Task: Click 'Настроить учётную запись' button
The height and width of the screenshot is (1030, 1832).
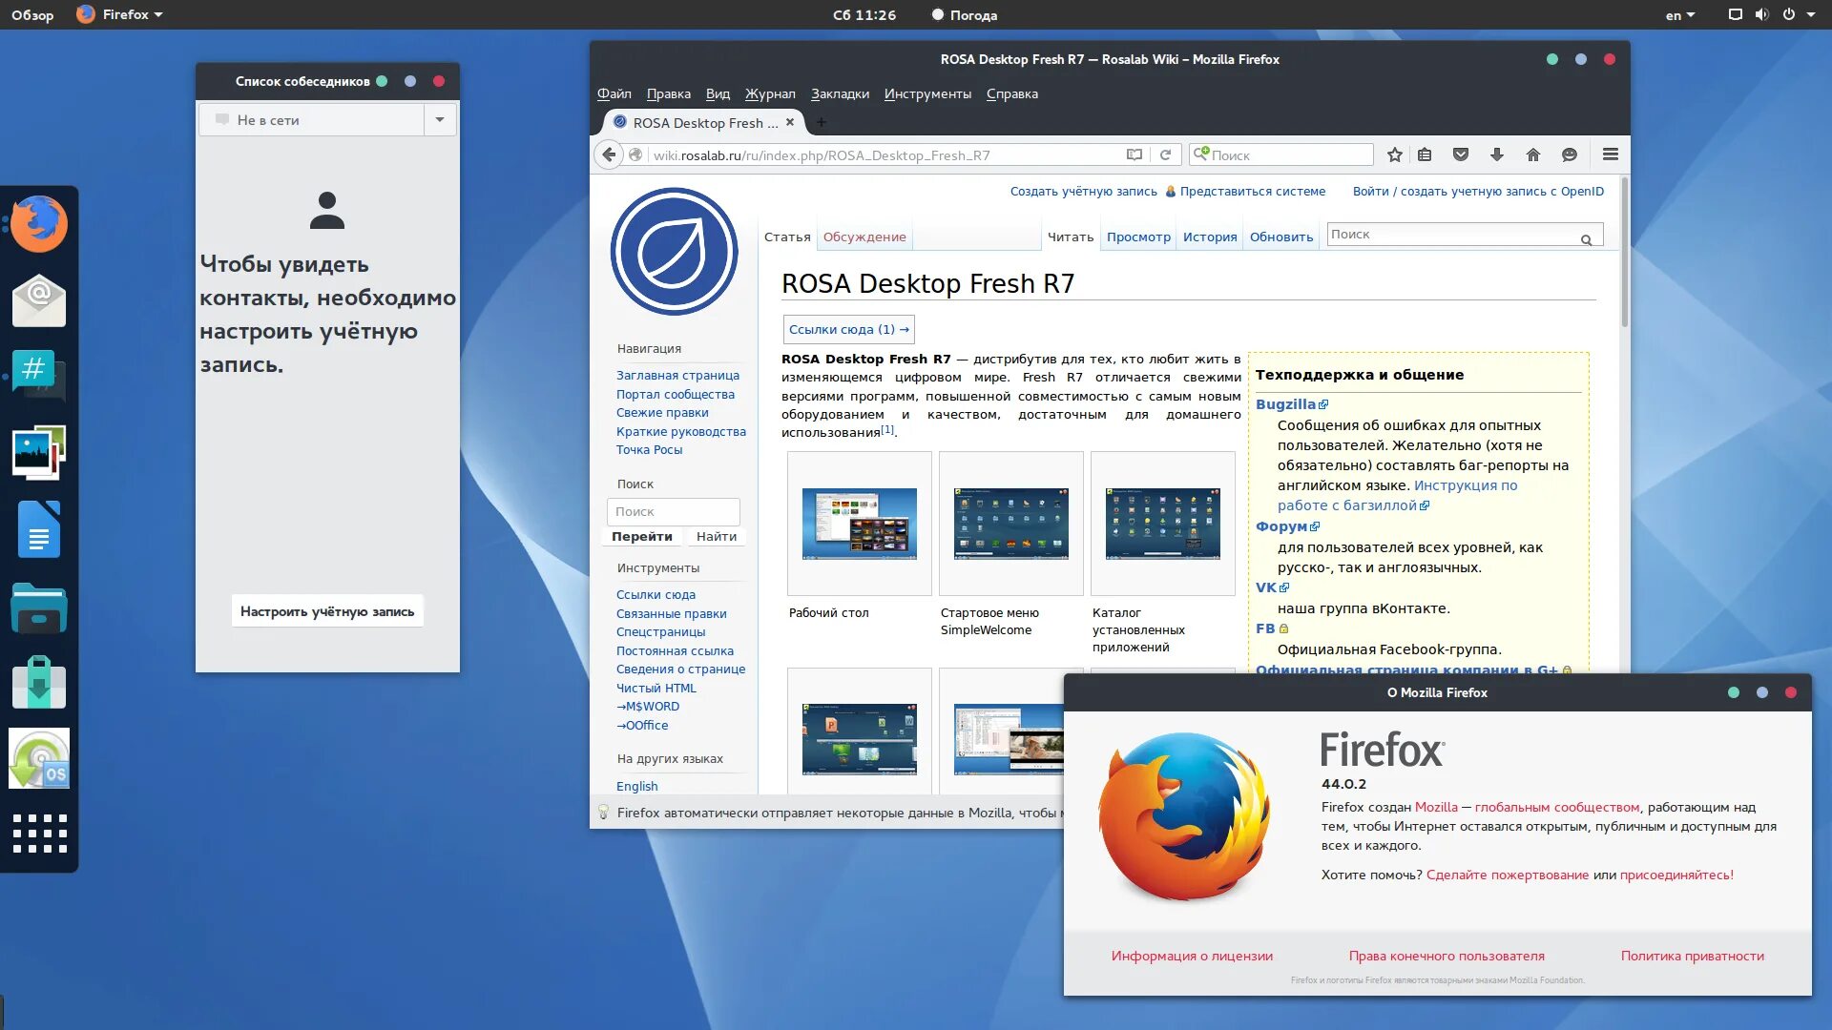Action: click(327, 611)
